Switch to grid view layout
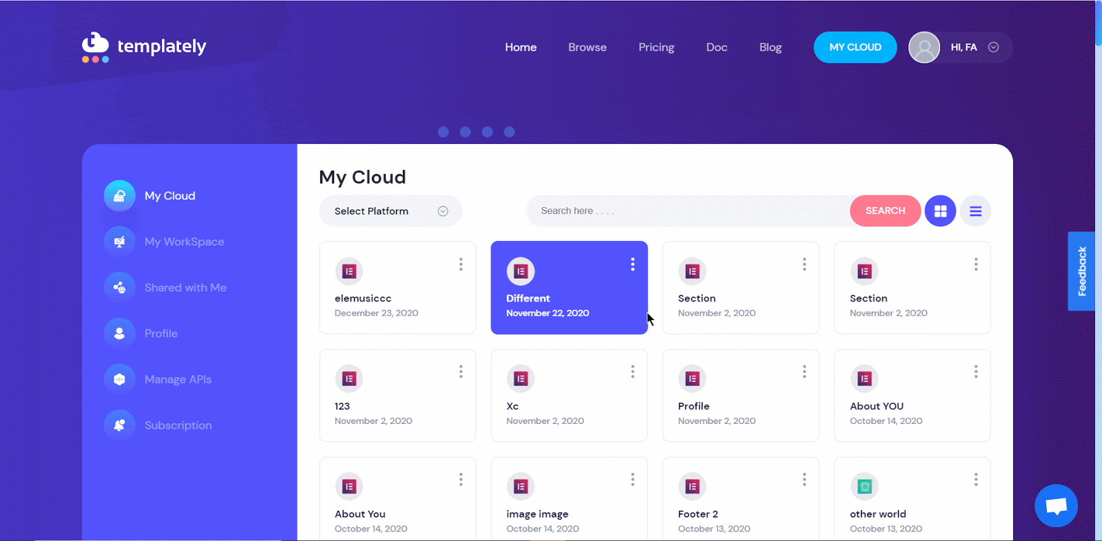Image resolution: width=1102 pixels, height=541 pixels. [940, 211]
